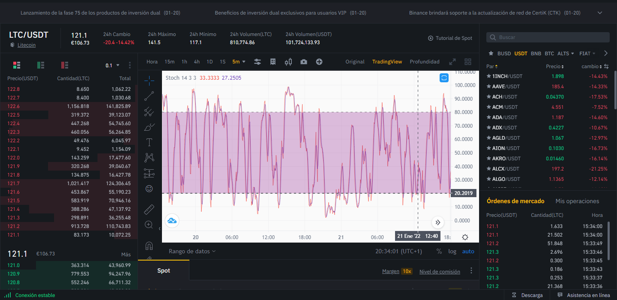Image resolution: width=617 pixels, height=300 pixels.
Task: Expand the Rango de datos menu
Action: (x=192, y=252)
